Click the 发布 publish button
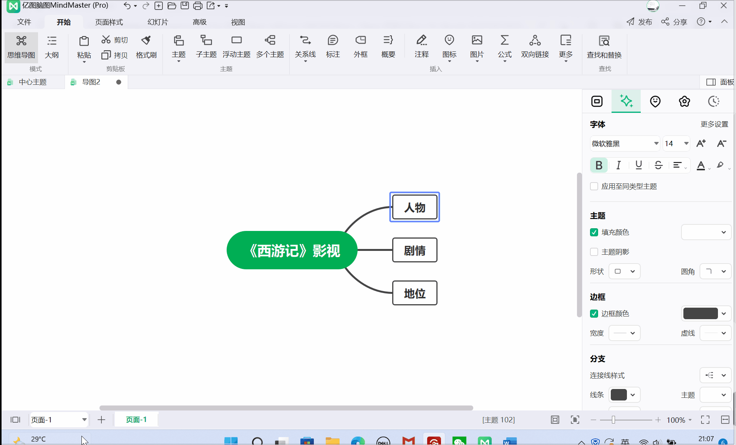This screenshot has height=445, width=736. click(640, 22)
